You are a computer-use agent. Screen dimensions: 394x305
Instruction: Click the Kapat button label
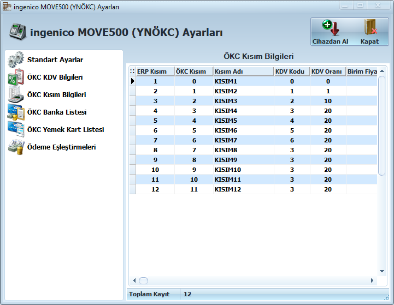tap(369, 41)
